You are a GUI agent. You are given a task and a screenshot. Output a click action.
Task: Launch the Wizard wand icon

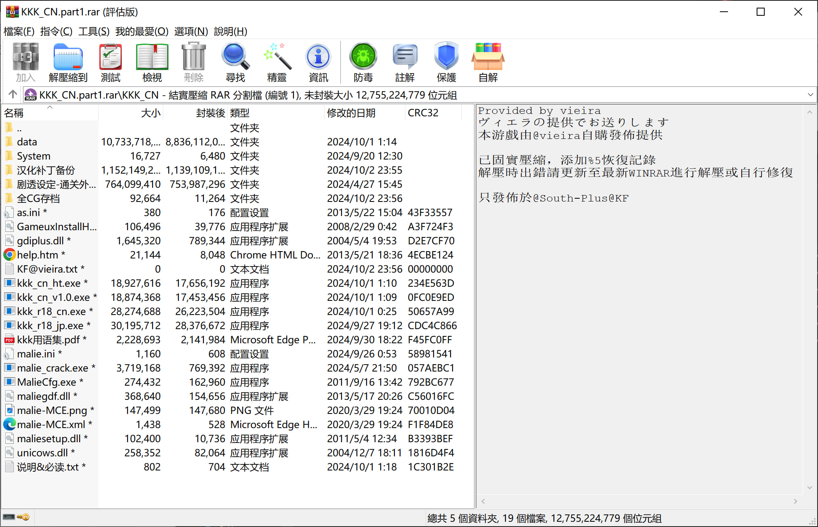coord(277,62)
